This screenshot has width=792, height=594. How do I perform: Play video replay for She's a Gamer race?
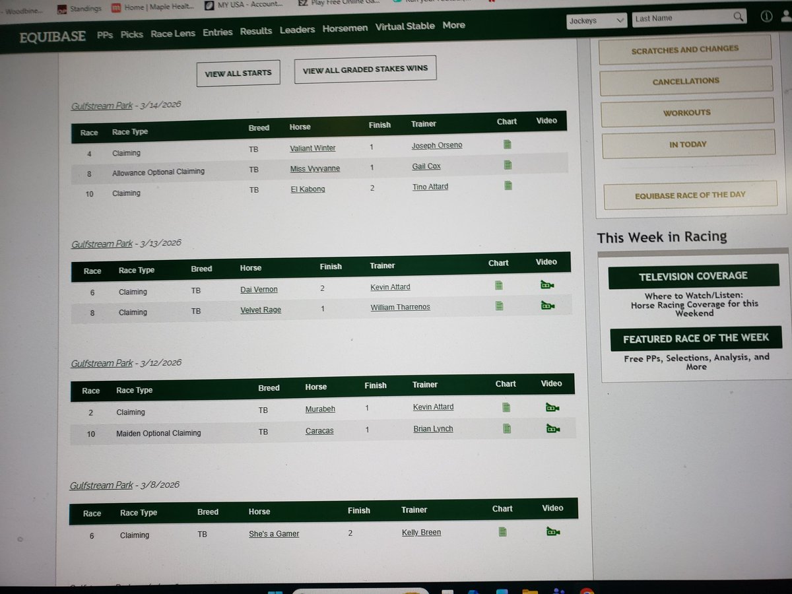553,531
